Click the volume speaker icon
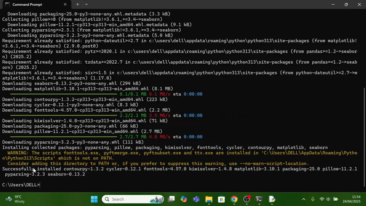Image resolution: width=366 pixels, height=206 pixels. [328, 199]
